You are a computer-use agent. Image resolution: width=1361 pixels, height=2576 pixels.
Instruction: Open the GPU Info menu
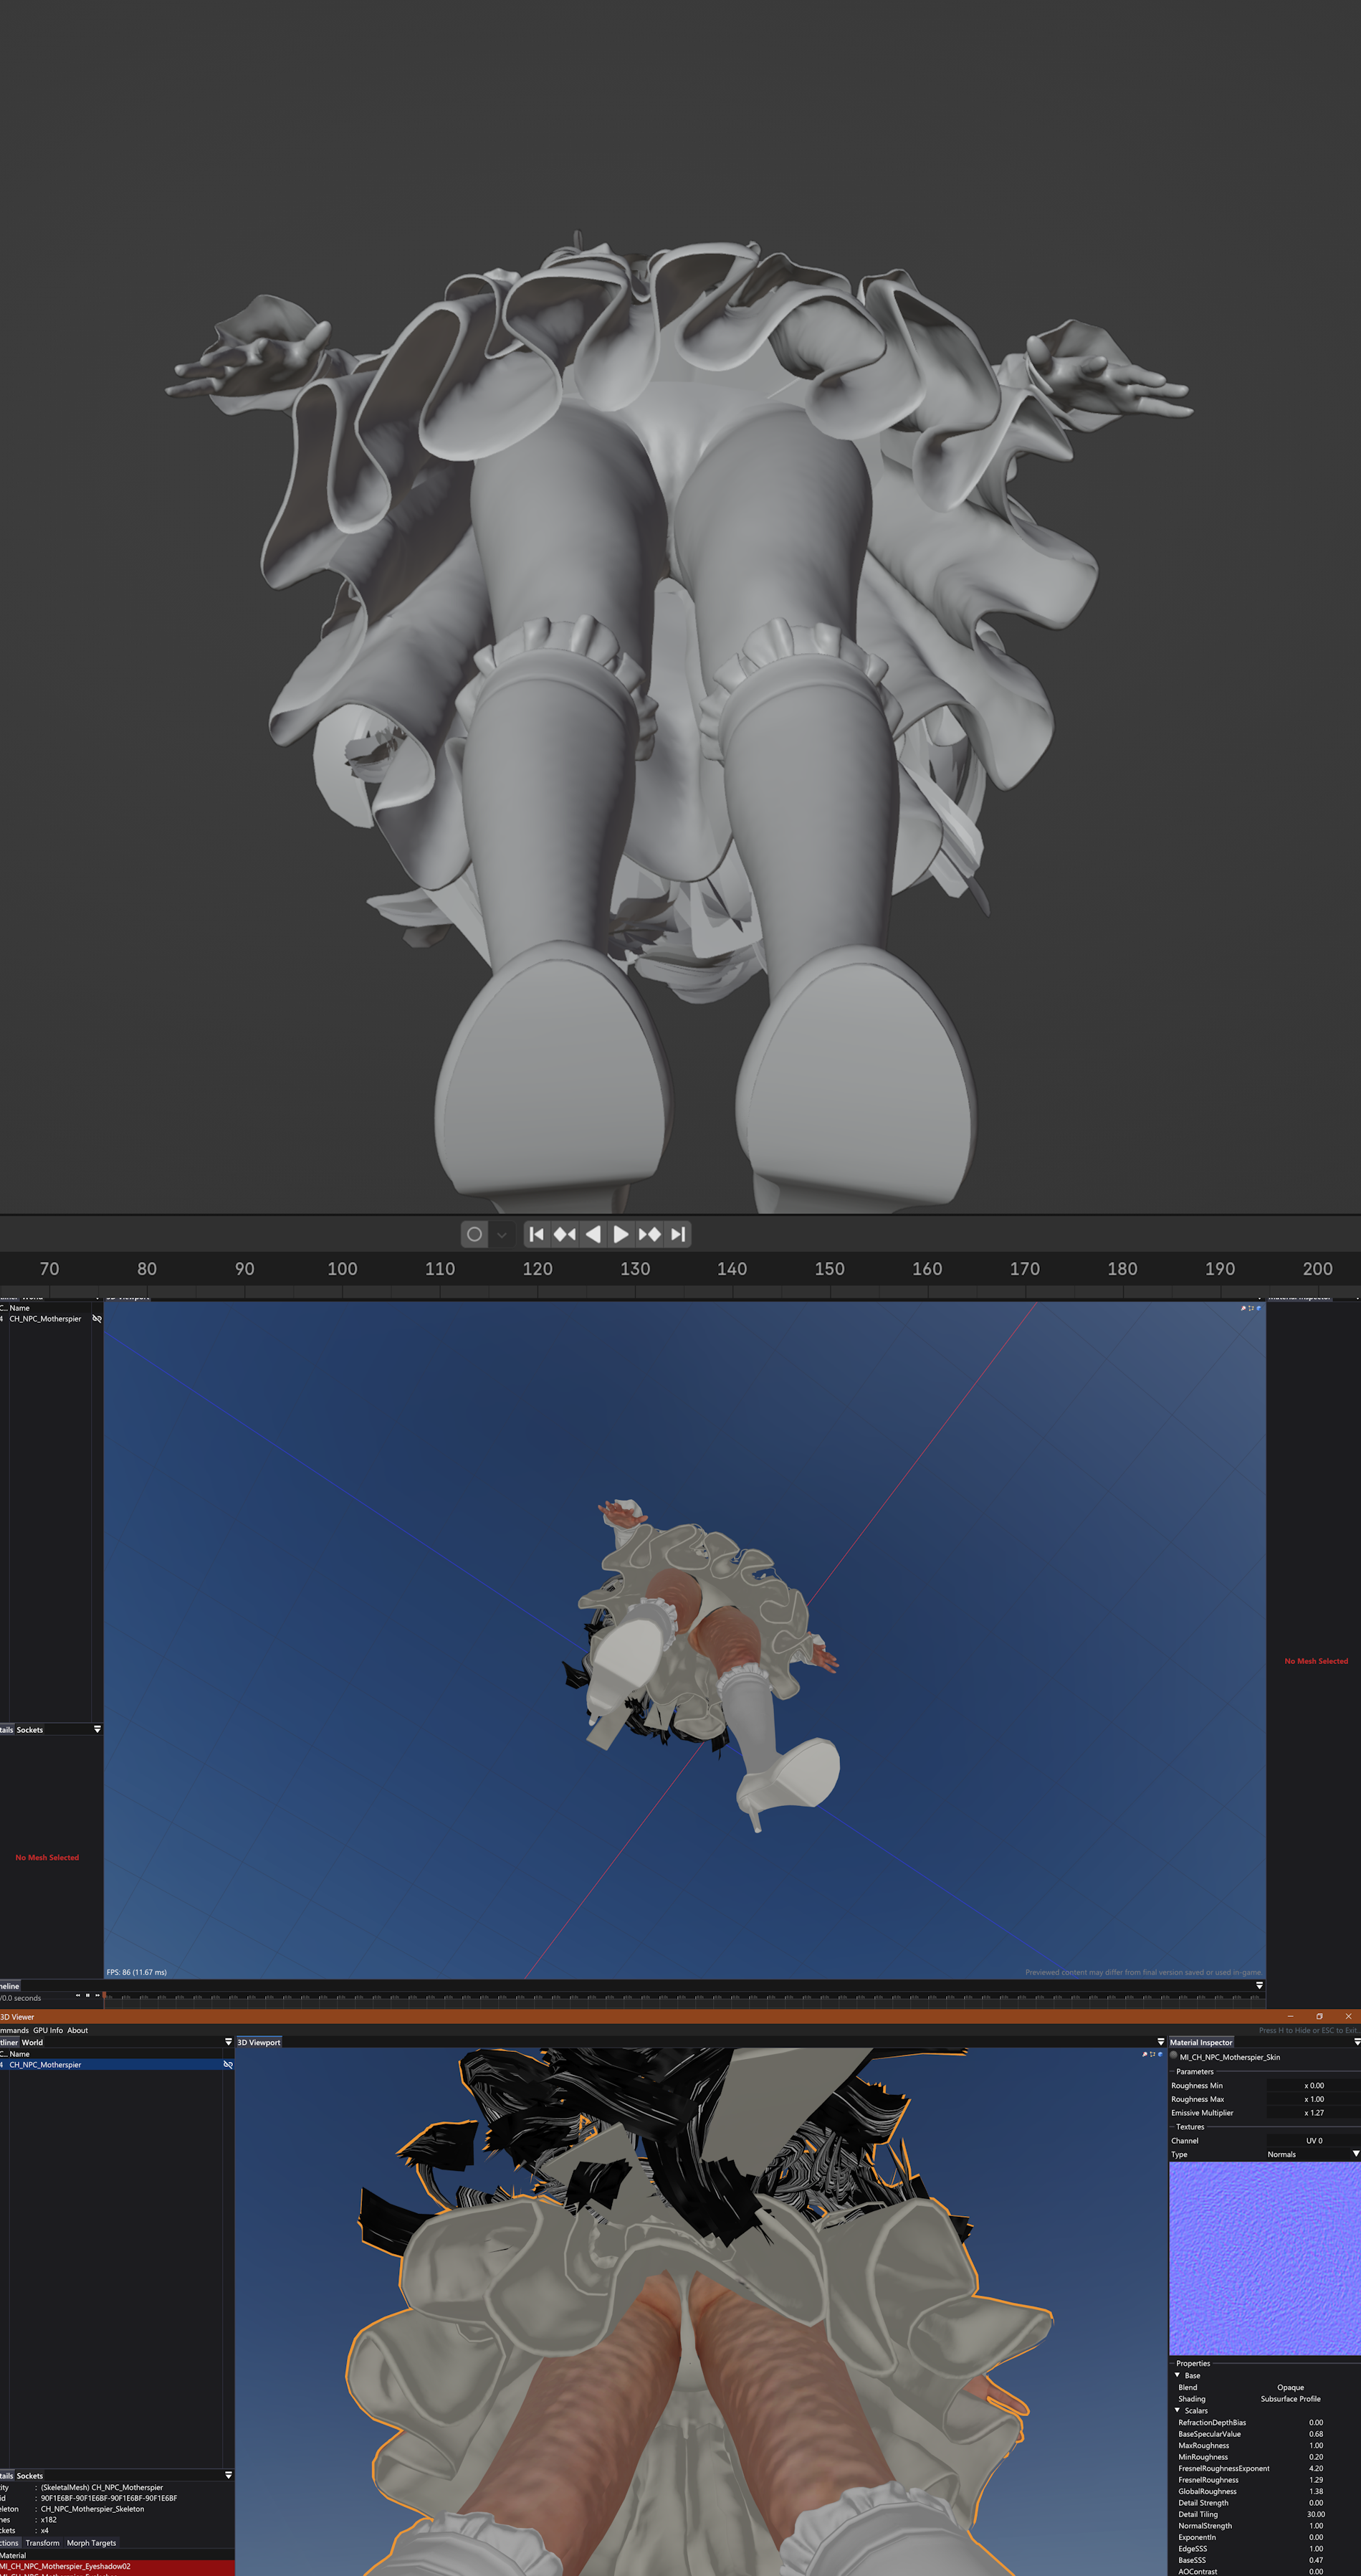click(48, 2031)
